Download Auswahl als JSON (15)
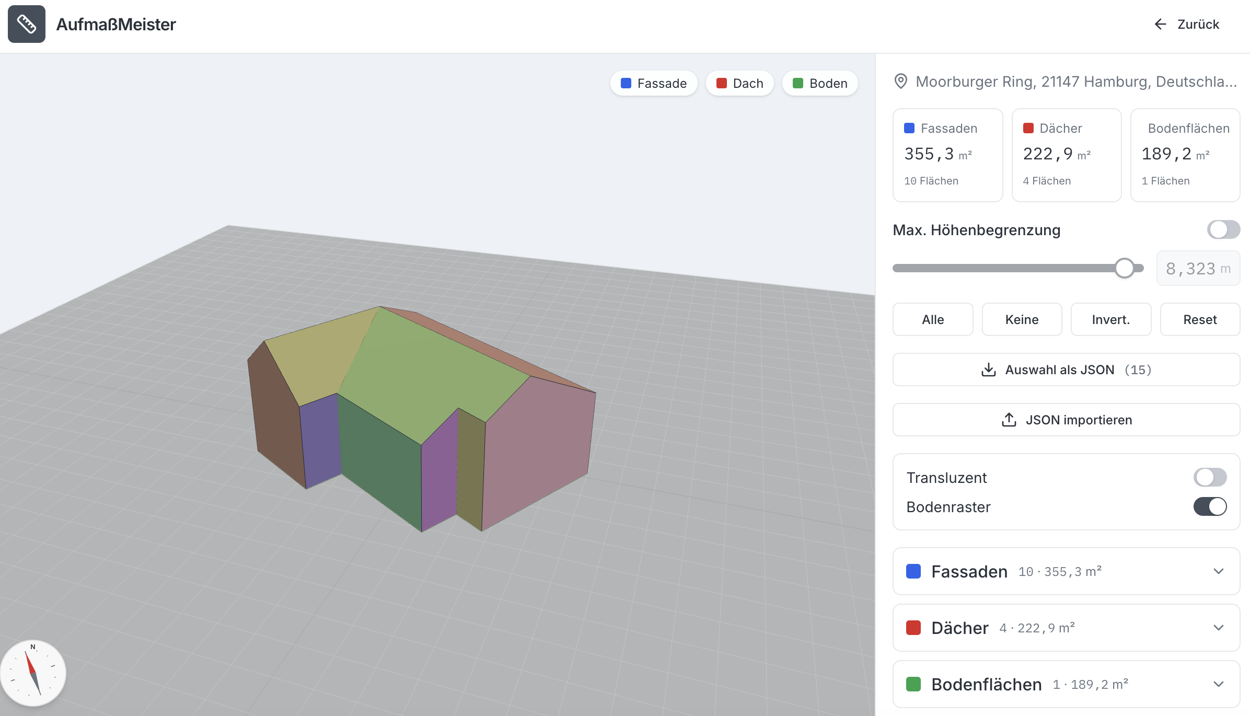This screenshot has height=716, width=1250. (1067, 369)
